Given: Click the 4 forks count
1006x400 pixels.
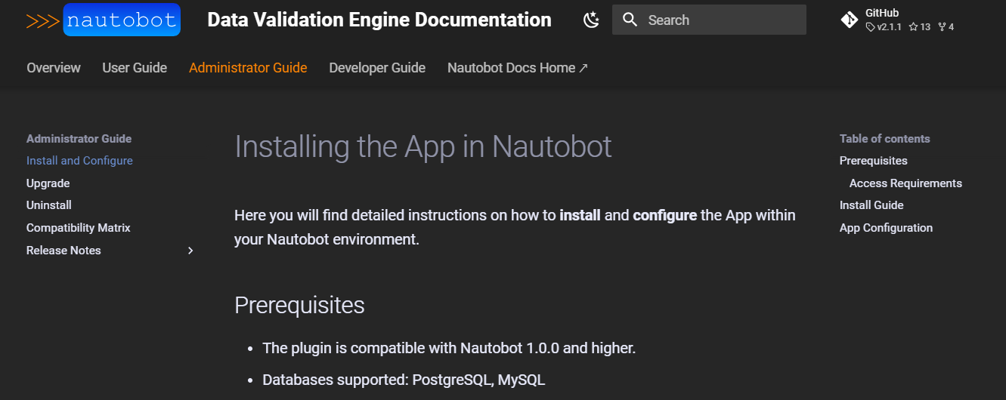Looking at the screenshot, I should [946, 27].
